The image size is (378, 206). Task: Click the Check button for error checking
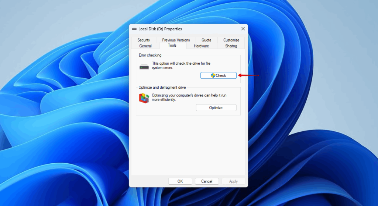pyautogui.click(x=219, y=75)
